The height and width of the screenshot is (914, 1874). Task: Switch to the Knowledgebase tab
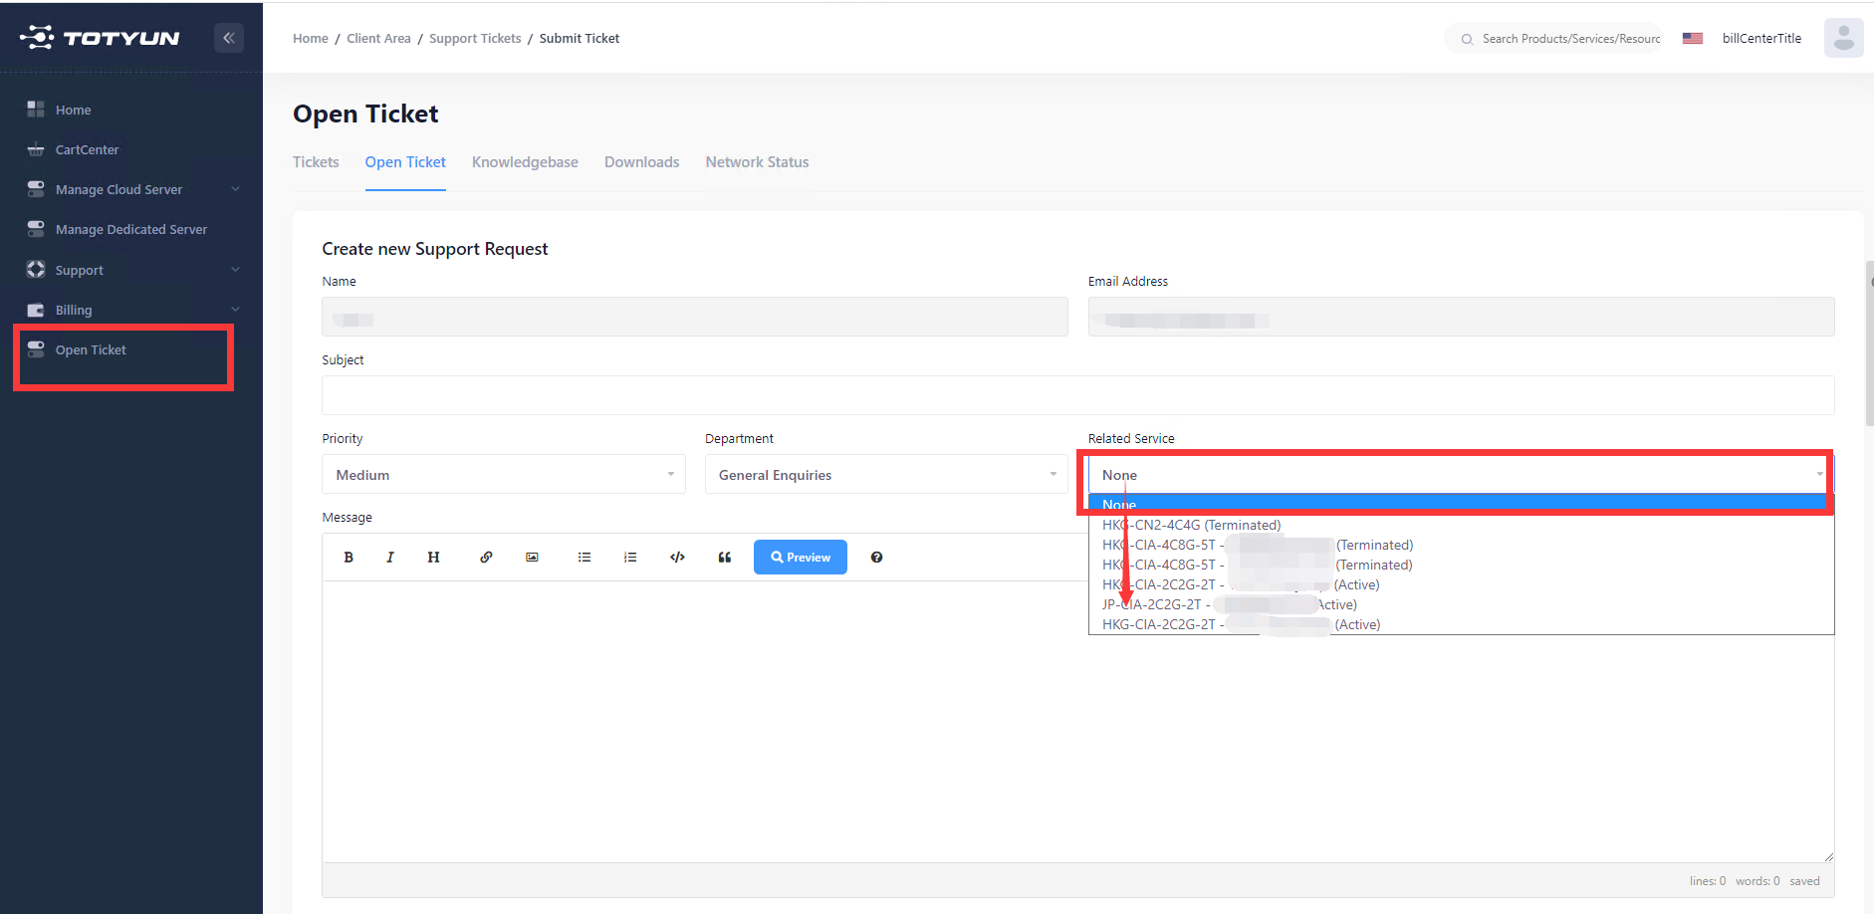pyautogui.click(x=525, y=162)
